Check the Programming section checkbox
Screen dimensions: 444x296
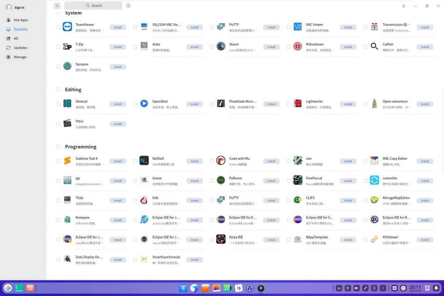(x=58, y=146)
